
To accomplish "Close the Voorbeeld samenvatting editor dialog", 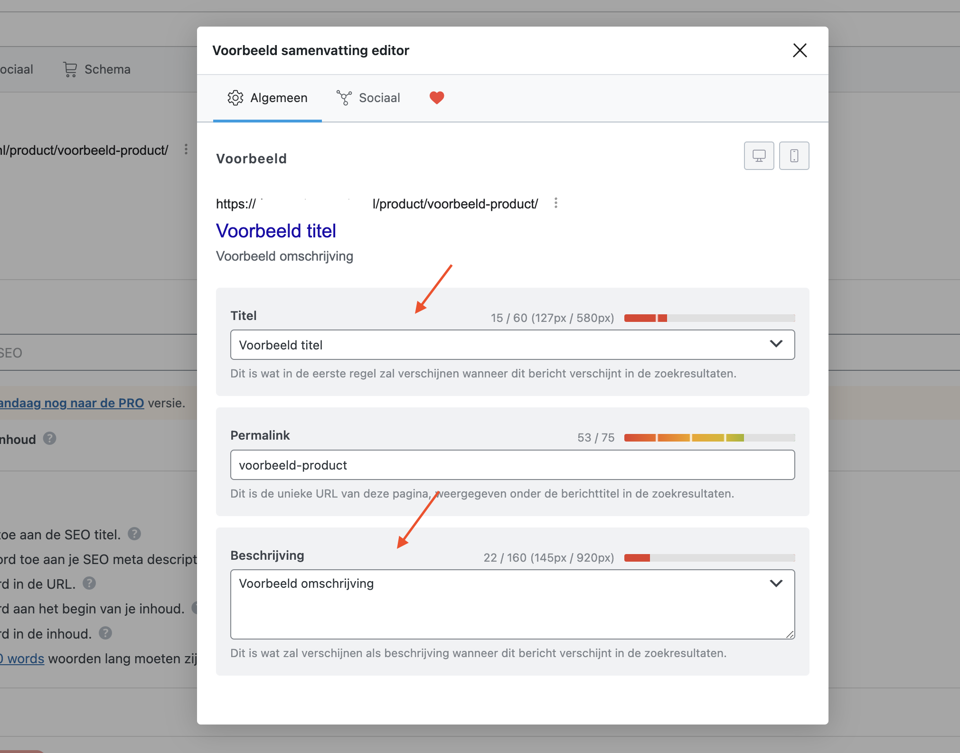I will click(x=800, y=50).
